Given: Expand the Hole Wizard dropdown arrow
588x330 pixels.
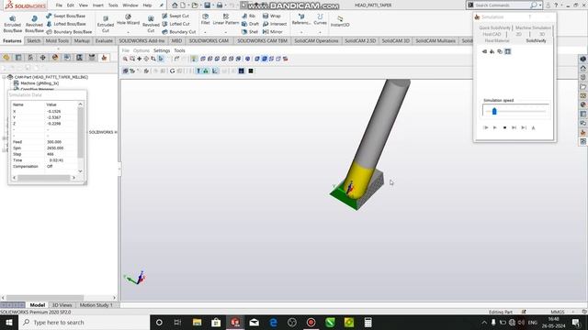Looking at the screenshot, I should click(x=128, y=32).
